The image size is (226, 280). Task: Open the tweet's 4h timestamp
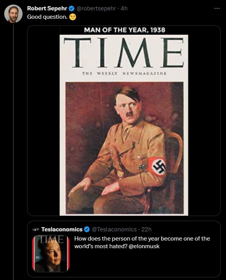pyautogui.click(x=124, y=8)
